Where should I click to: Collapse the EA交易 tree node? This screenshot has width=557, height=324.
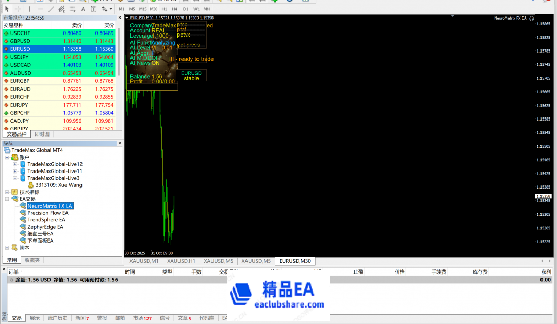[7, 199]
